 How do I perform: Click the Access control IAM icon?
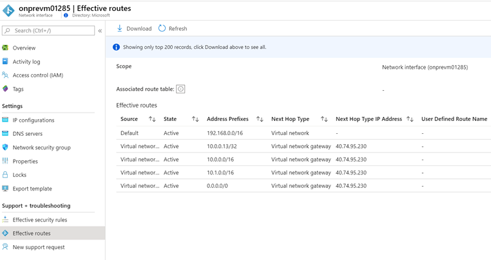coord(5,75)
